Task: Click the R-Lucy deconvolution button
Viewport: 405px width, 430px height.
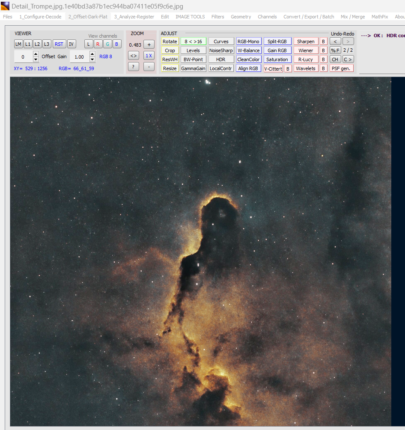Action: (306, 59)
